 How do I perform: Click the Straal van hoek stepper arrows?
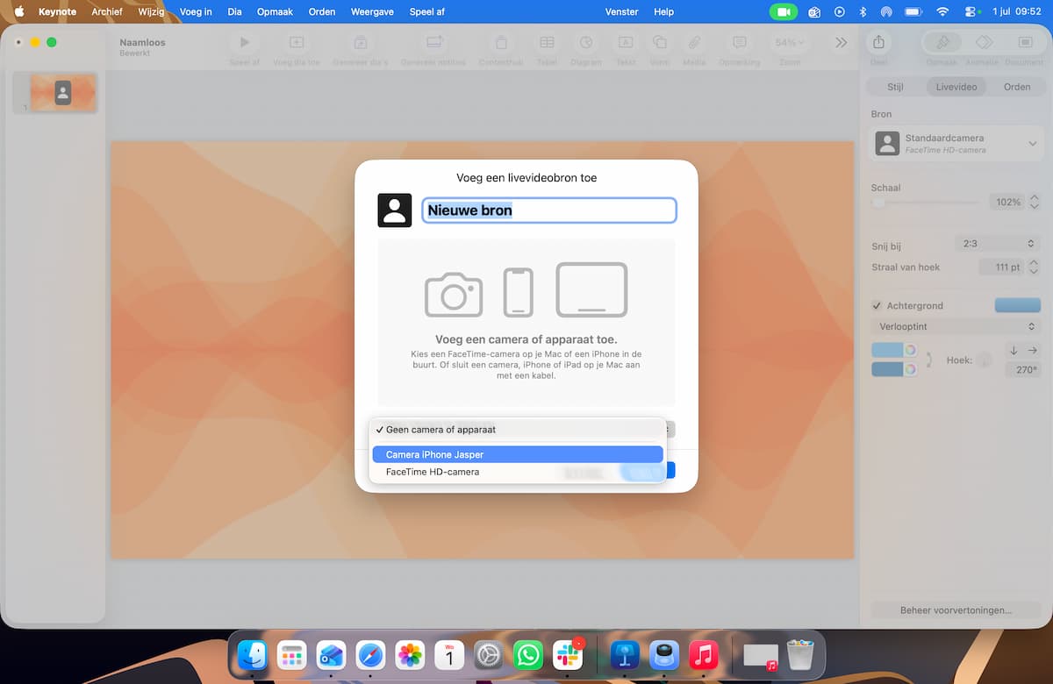pyautogui.click(x=1035, y=267)
